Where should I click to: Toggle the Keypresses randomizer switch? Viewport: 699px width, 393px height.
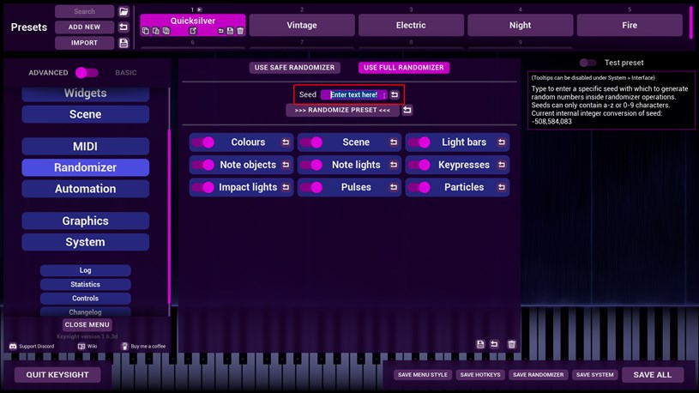click(419, 165)
